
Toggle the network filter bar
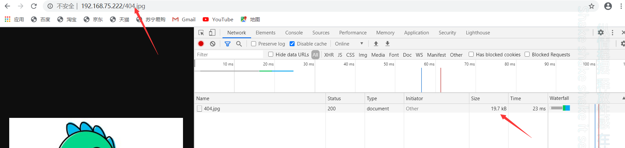tap(227, 44)
